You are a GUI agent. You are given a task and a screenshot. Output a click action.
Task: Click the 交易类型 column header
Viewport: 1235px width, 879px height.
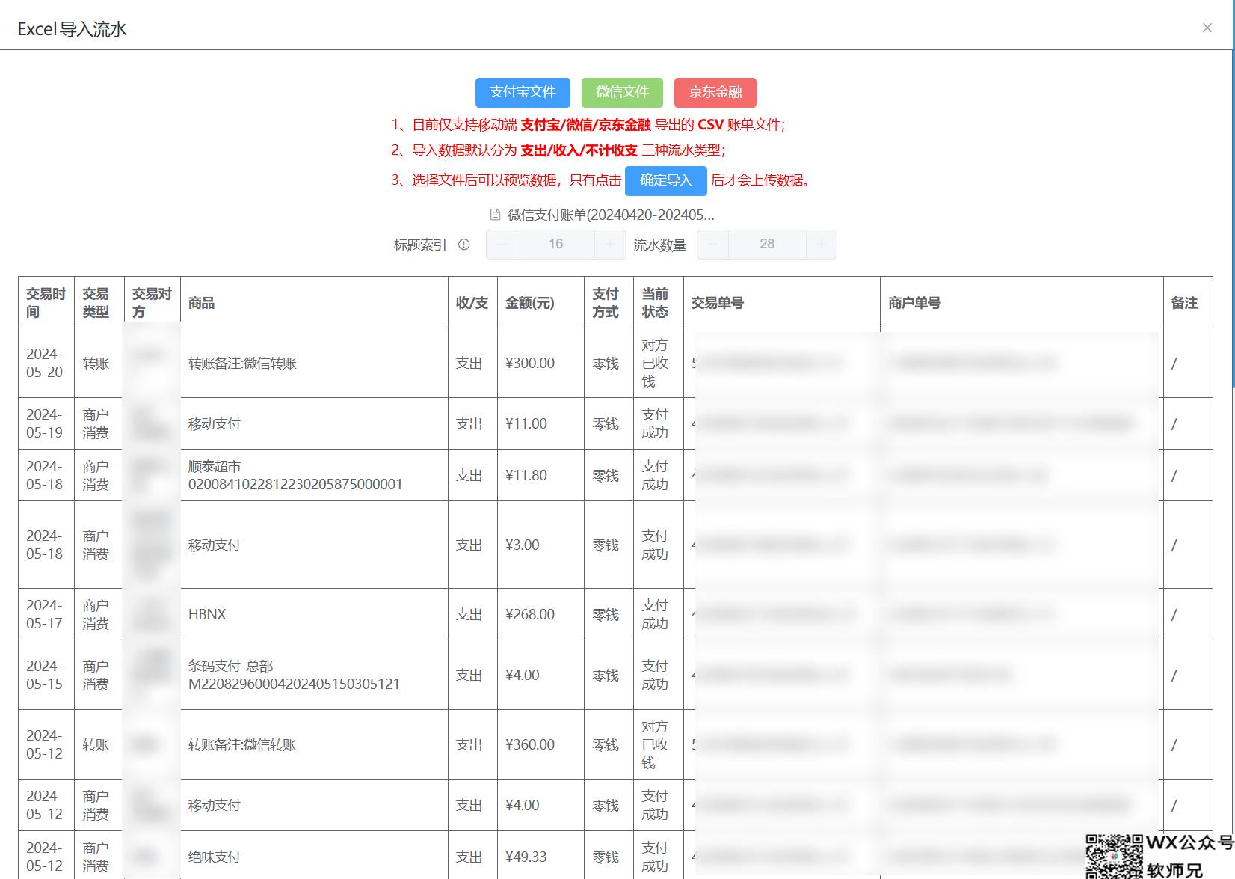tap(99, 302)
